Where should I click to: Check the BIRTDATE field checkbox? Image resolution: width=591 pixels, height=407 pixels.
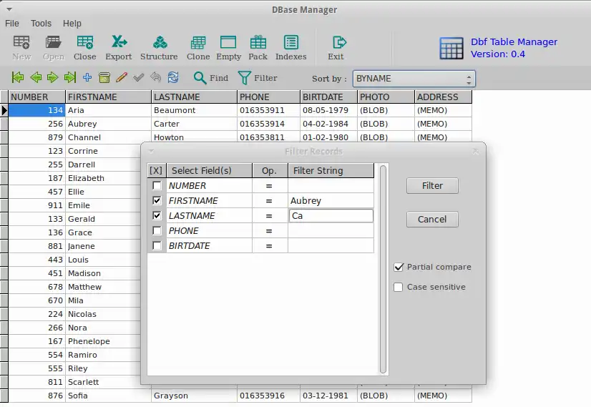click(x=157, y=246)
